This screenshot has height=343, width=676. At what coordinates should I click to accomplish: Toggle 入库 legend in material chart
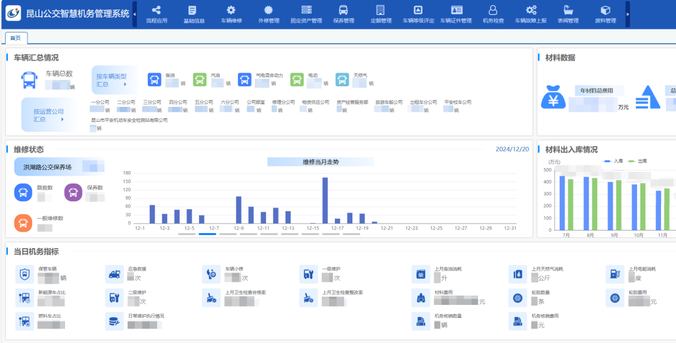coord(614,161)
